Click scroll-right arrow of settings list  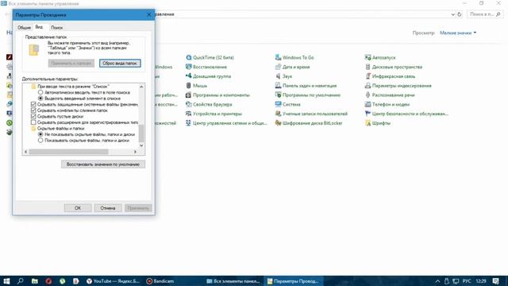[136, 152]
